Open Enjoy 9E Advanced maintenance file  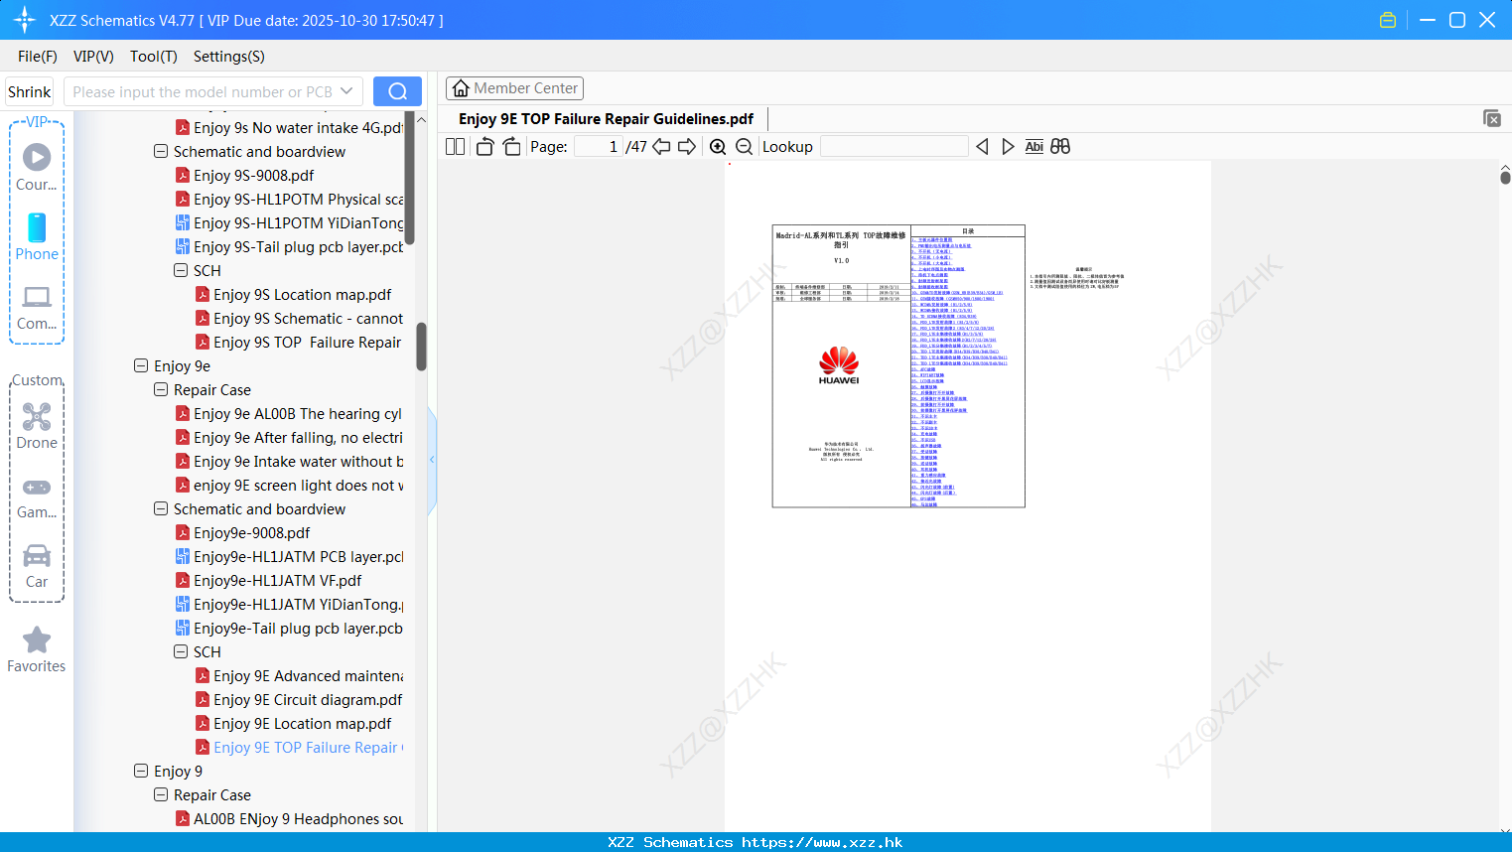pos(300,675)
